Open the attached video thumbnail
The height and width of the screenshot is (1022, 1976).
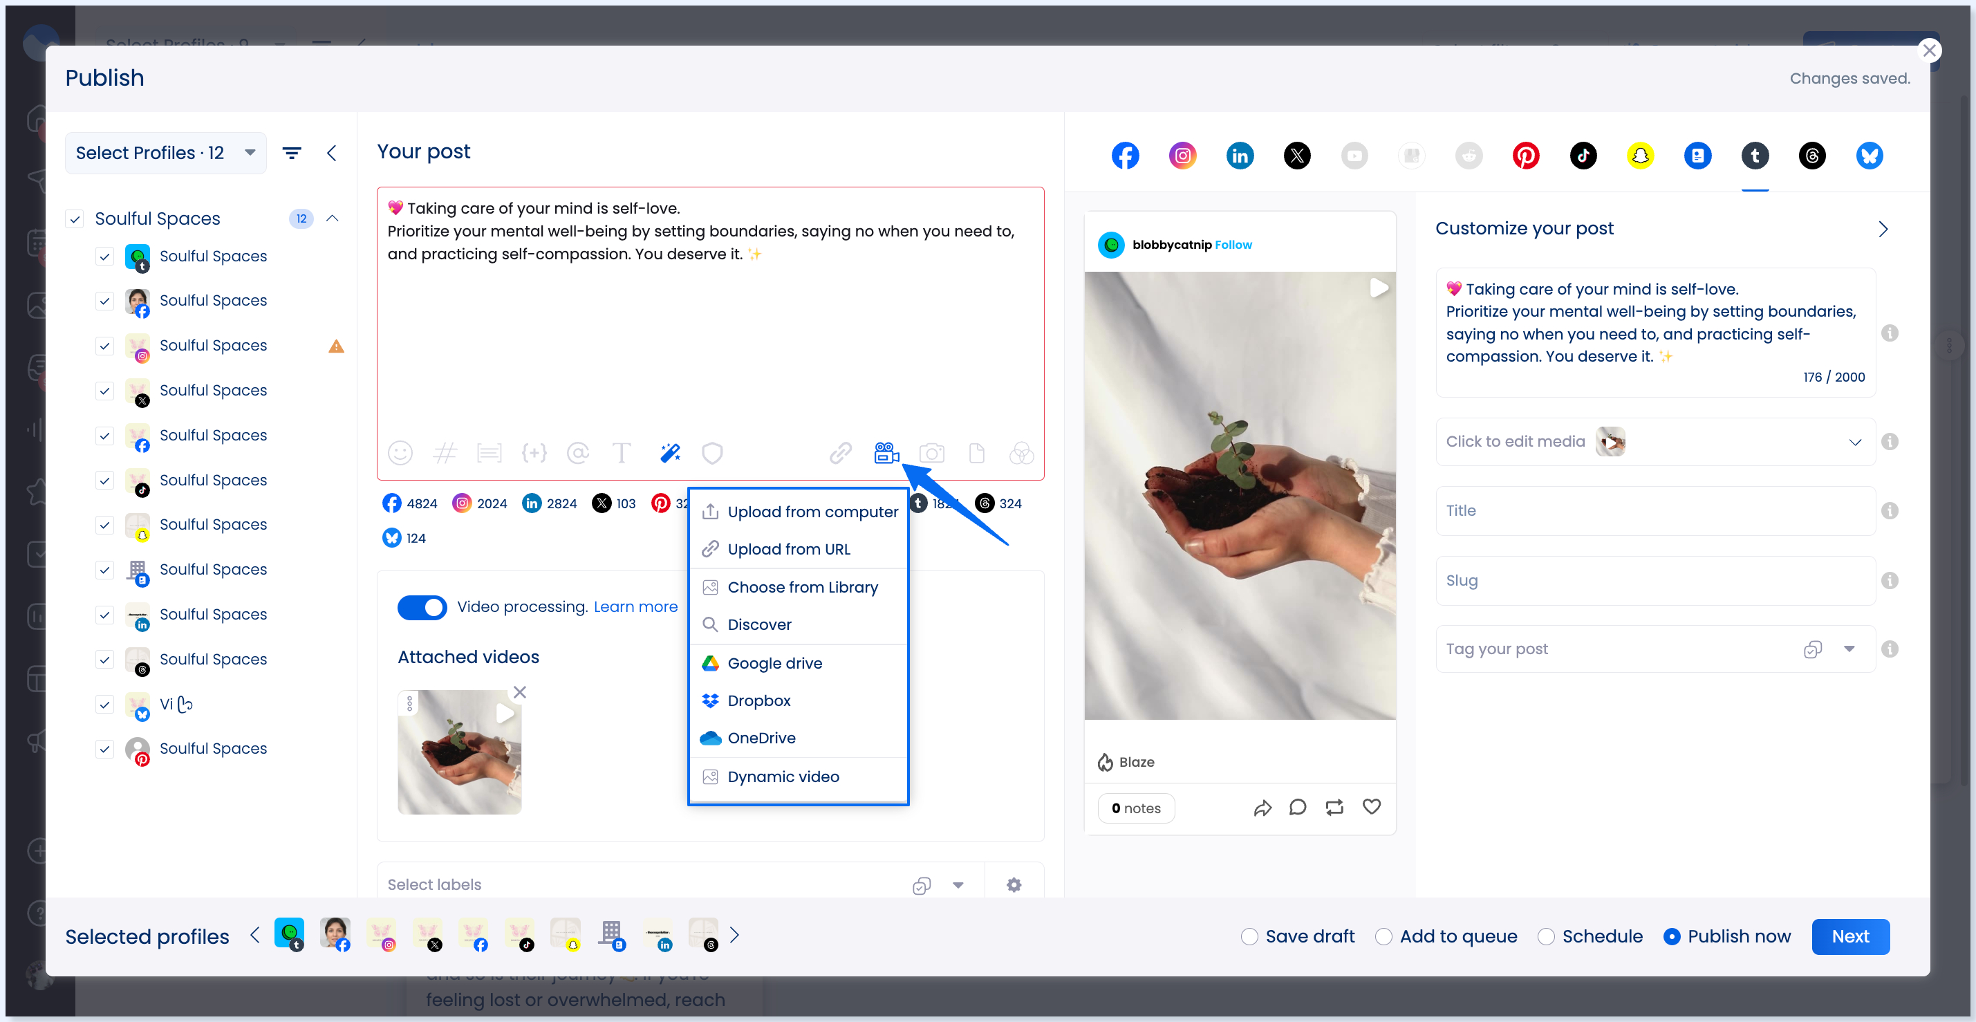tap(460, 752)
